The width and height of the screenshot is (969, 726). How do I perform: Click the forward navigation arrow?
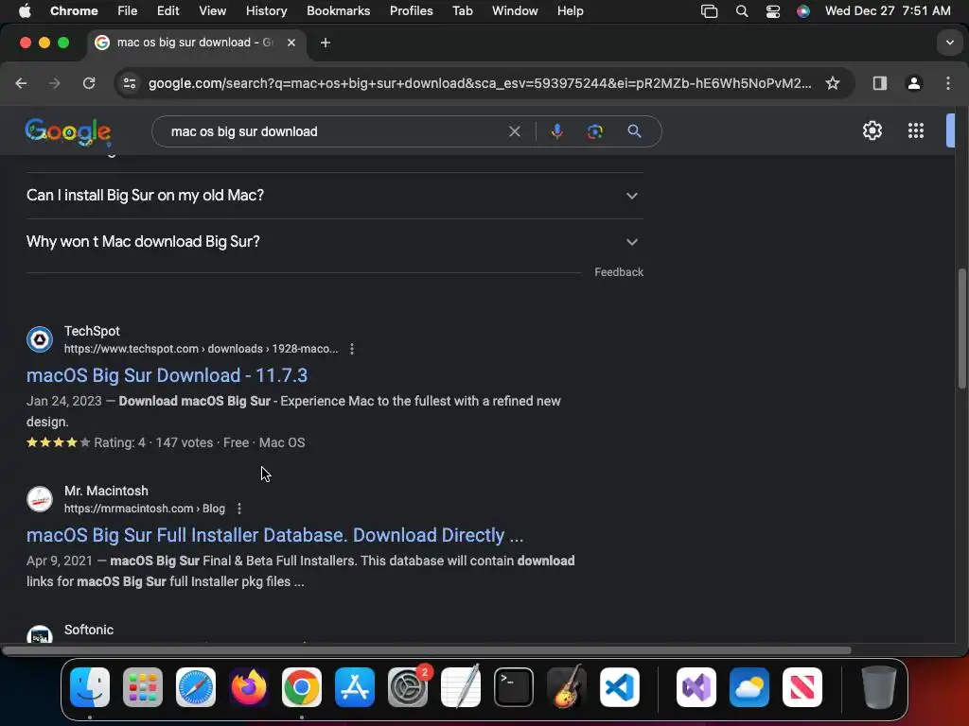click(x=54, y=83)
